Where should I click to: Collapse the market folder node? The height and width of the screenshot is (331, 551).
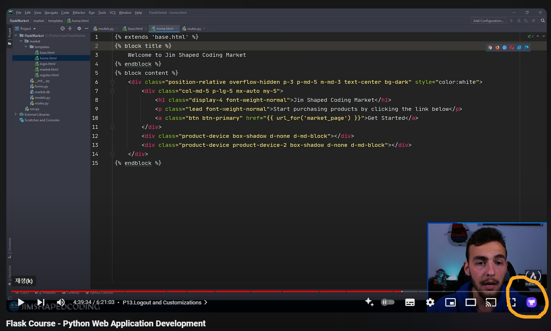(x=21, y=41)
